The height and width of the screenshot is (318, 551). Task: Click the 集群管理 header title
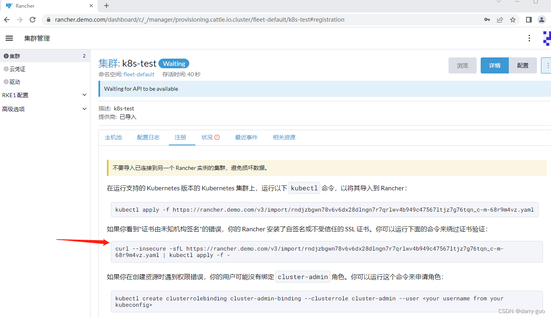[37, 38]
